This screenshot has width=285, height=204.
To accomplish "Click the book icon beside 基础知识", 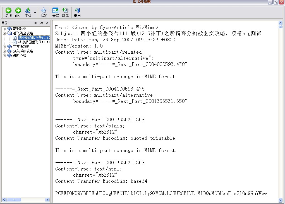I will click(9, 29).
